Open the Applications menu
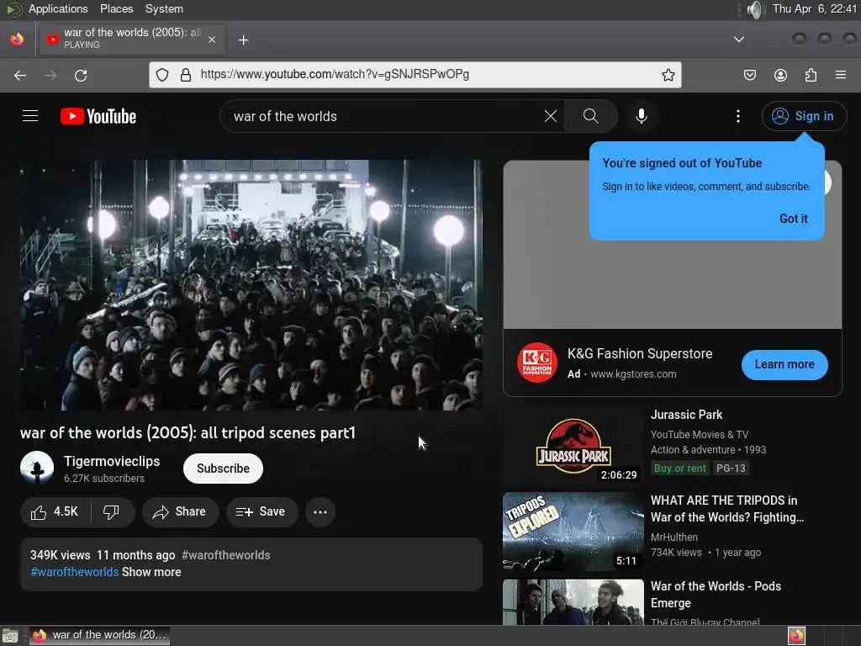This screenshot has width=861, height=646. tap(58, 8)
